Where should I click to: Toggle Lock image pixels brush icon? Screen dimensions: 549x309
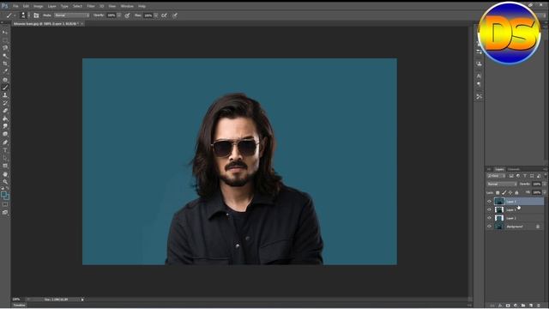point(504,192)
